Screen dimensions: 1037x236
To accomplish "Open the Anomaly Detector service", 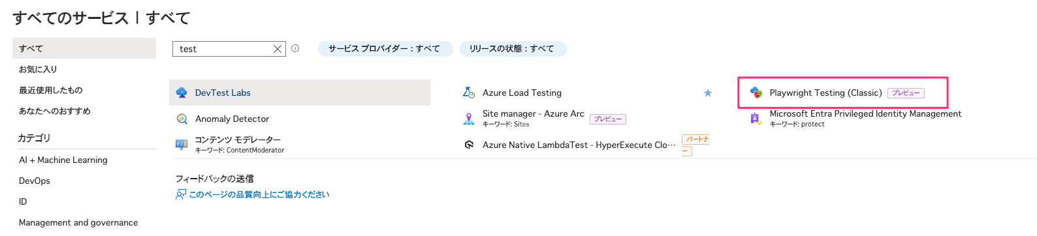I will pos(232,119).
